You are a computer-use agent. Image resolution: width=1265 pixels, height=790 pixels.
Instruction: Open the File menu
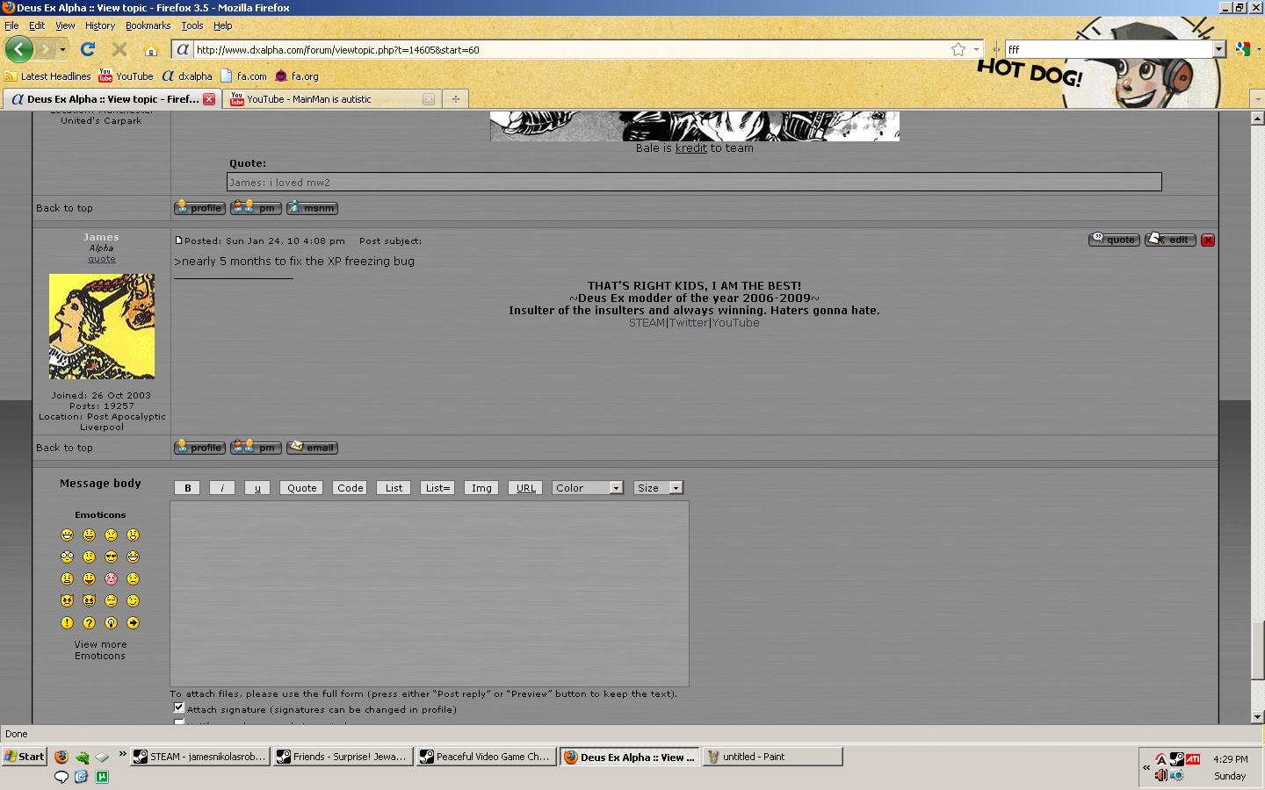click(x=11, y=25)
